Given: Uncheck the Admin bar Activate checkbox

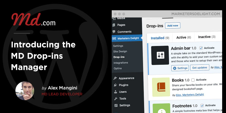Looking at the screenshot, I should [x=201, y=48].
